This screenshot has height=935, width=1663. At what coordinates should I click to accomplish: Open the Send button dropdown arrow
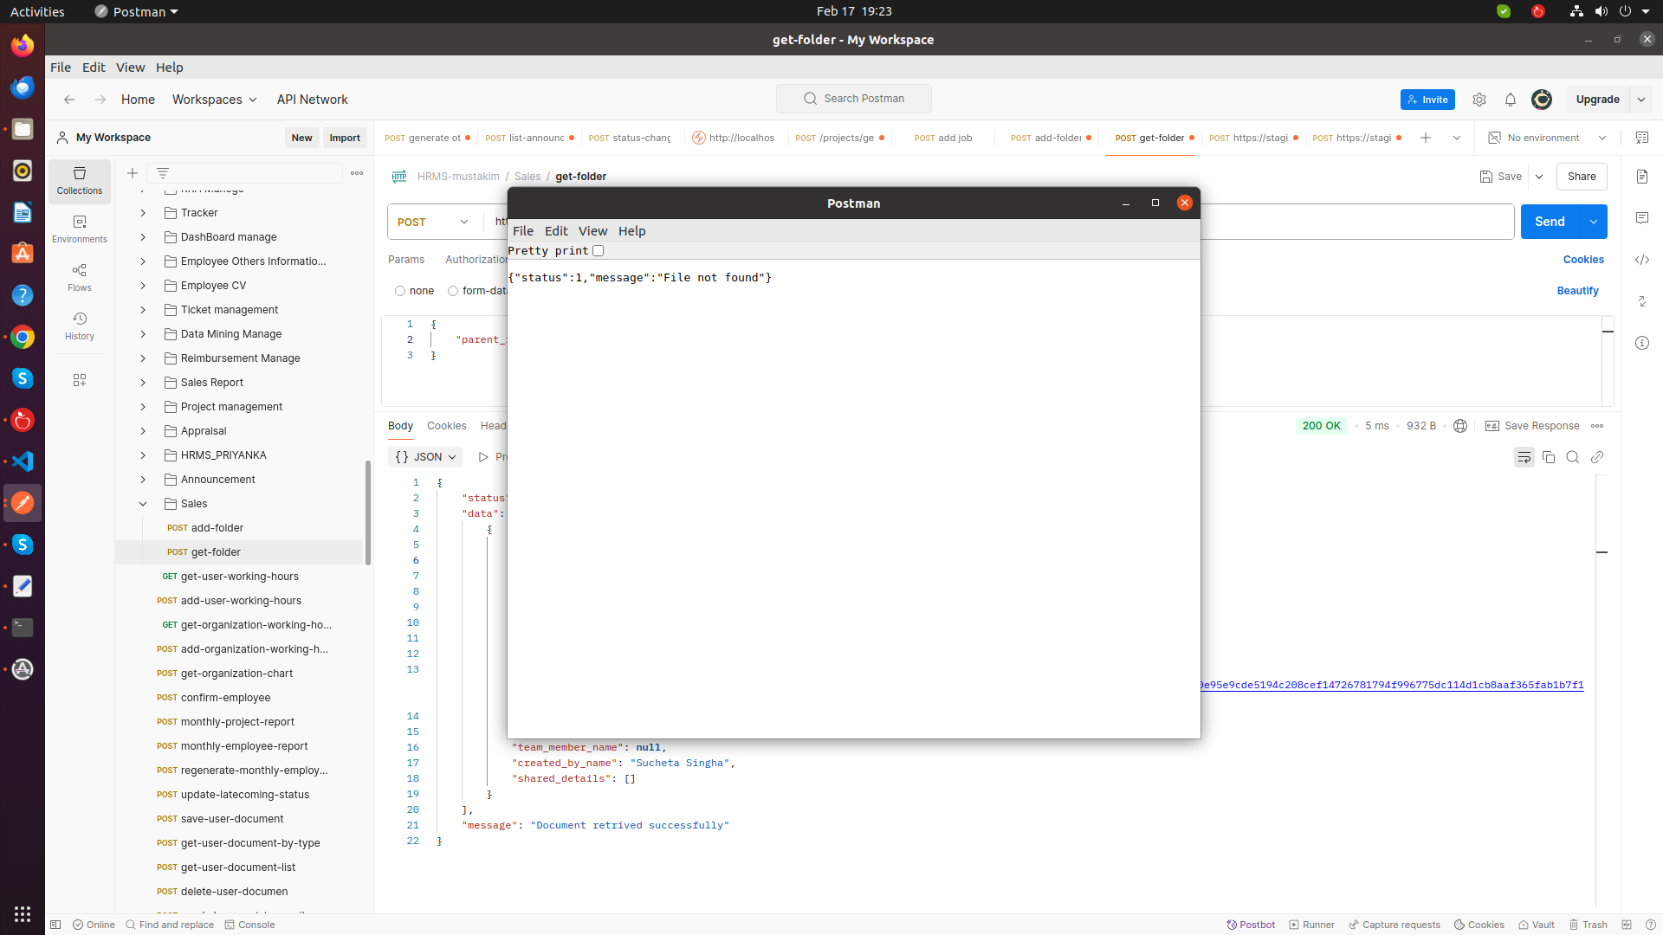pyautogui.click(x=1594, y=222)
